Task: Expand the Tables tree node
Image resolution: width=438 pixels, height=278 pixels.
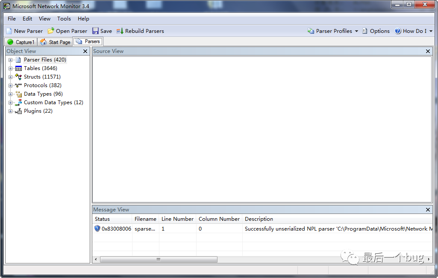Action: pos(10,69)
